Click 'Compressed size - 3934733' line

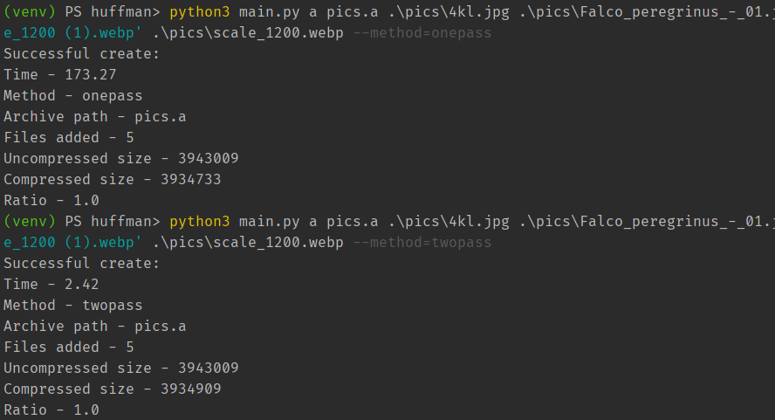[113, 180]
